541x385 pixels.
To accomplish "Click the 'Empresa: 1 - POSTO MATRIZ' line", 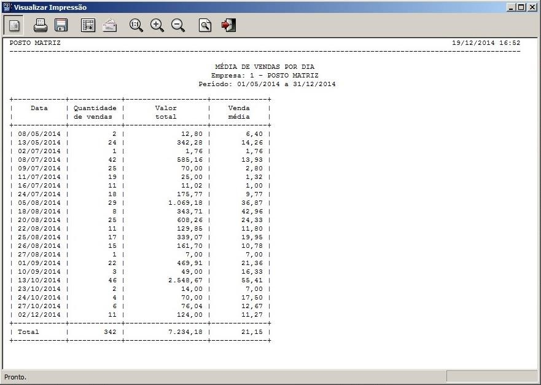I will (x=265, y=76).
